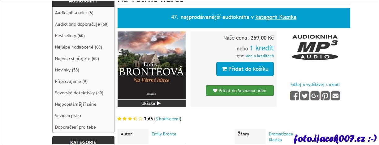Click the star rating icons

coord(130,119)
